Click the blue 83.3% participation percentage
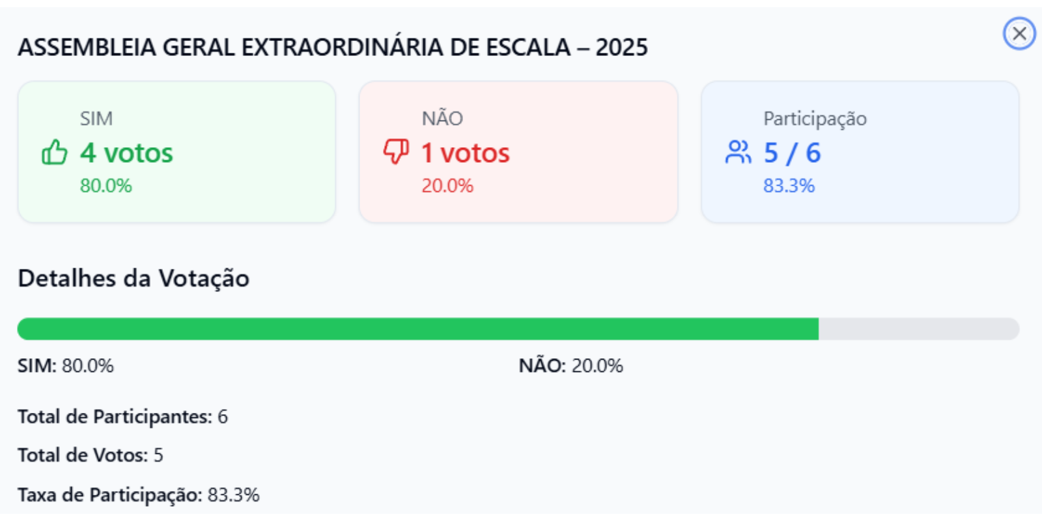 click(x=789, y=186)
